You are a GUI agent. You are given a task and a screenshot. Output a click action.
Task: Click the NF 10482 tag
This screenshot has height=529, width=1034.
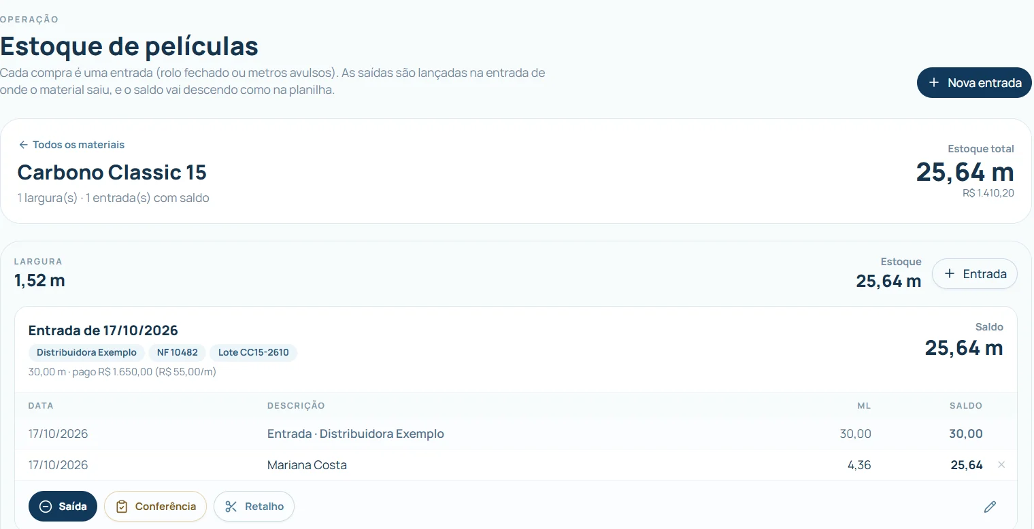(x=177, y=352)
